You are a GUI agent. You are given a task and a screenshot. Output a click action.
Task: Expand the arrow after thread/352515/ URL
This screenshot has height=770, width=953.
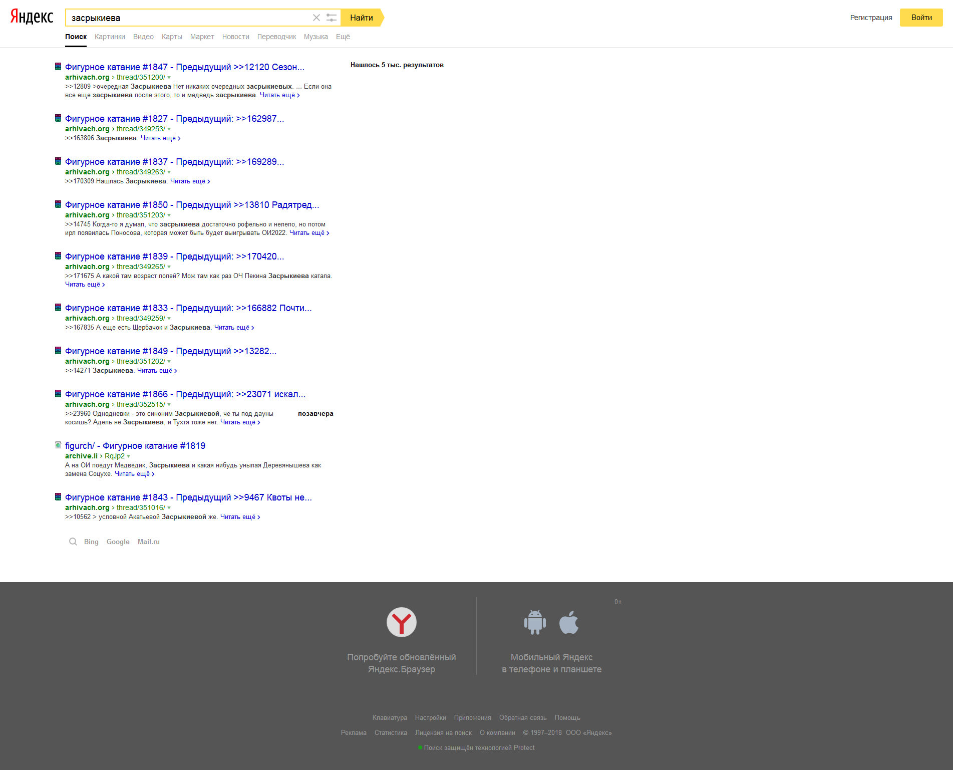tap(169, 405)
